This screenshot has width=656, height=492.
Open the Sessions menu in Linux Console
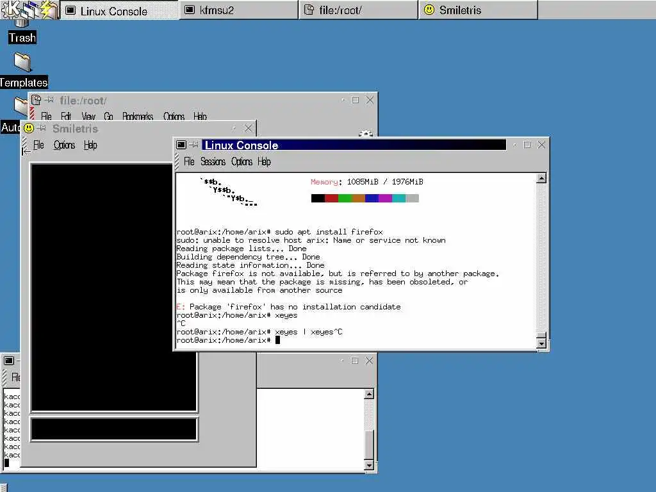point(213,161)
